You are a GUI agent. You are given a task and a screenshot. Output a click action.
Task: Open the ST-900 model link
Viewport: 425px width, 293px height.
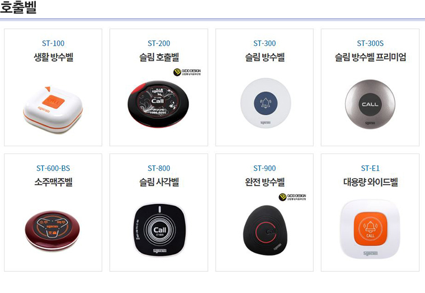click(x=265, y=169)
